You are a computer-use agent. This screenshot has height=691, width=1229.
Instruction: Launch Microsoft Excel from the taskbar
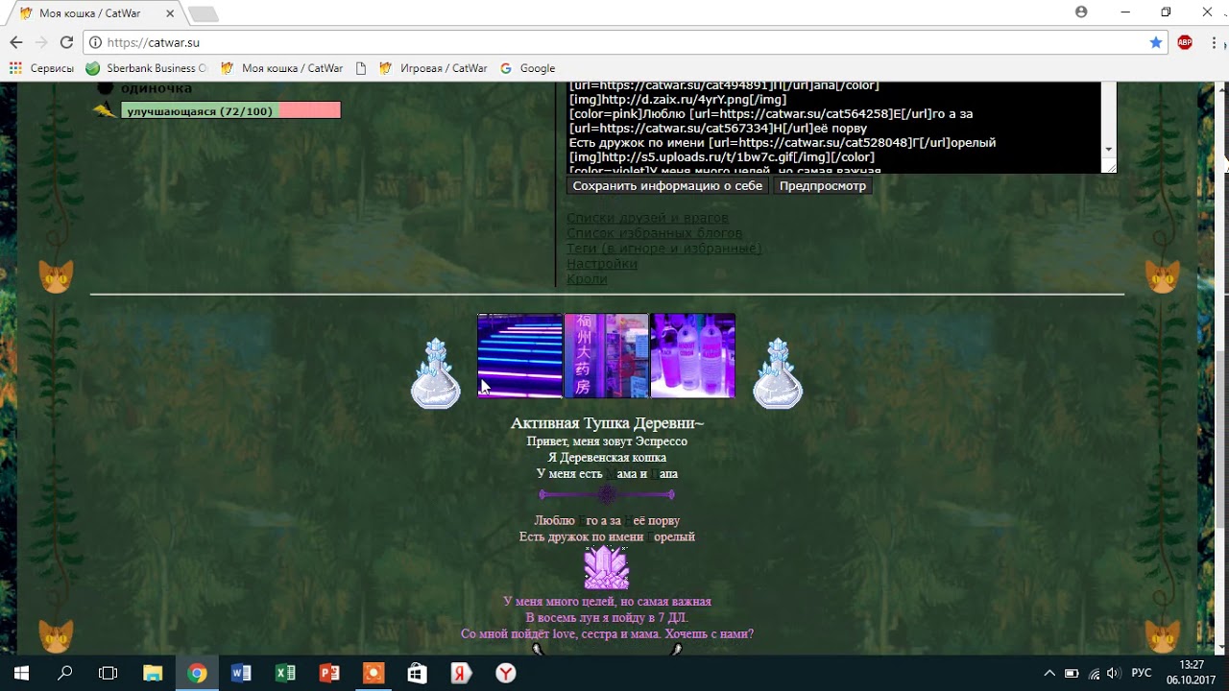285,674
